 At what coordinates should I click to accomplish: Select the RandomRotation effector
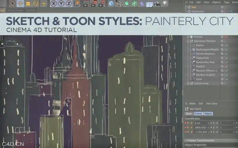point(205,54)
